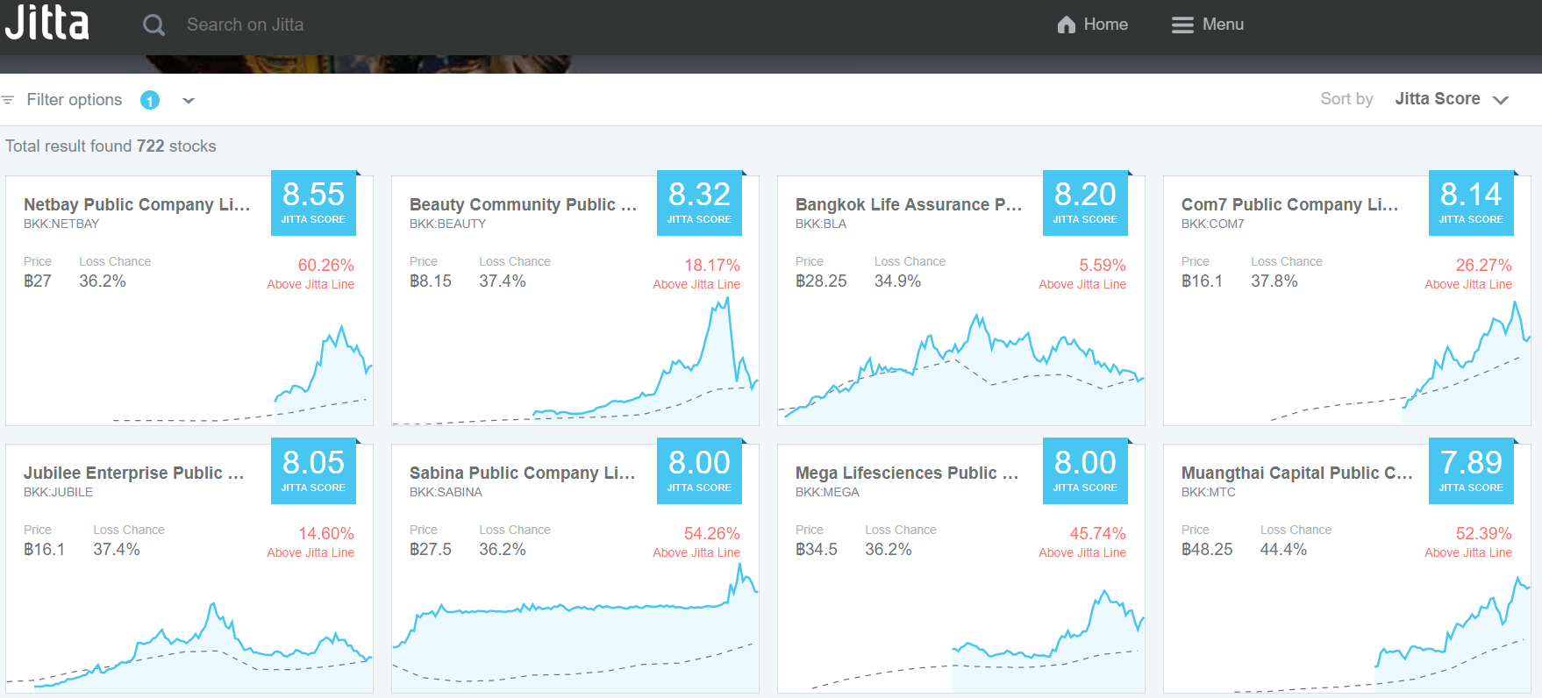The image size is (1542, 698).
Task: View the Beauty Community price chart
Action: point(575,361)
